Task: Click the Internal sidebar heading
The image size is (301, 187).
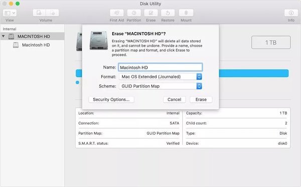Action: (x=10, y=29)
